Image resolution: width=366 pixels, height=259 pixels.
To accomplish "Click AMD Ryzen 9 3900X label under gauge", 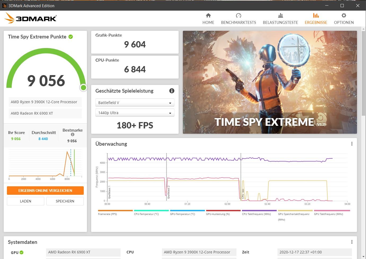I will [45, 102].
